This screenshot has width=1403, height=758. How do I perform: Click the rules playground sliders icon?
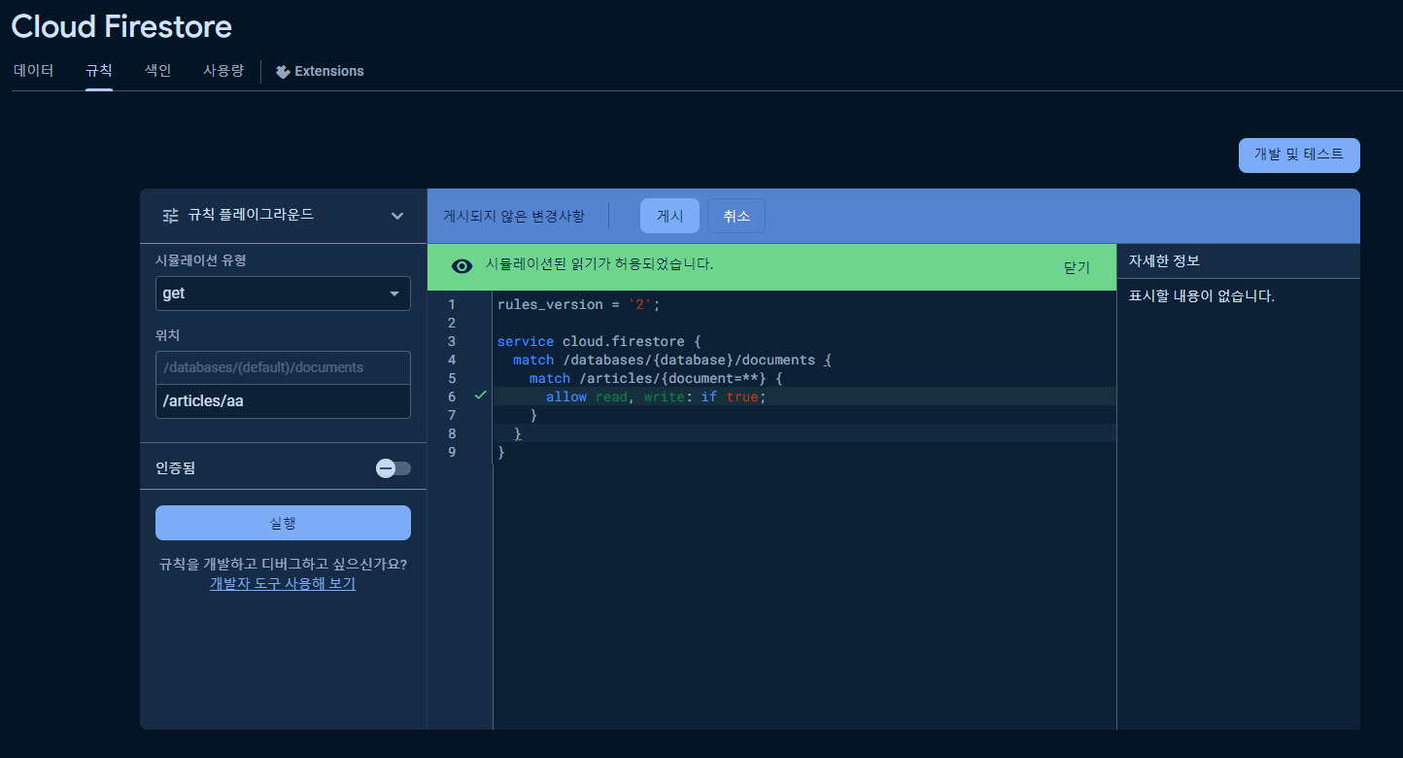[x=170, y=215]
